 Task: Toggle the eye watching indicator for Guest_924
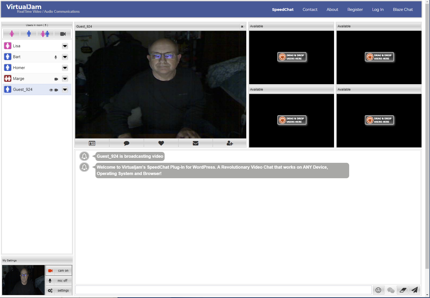click(51, 90)
